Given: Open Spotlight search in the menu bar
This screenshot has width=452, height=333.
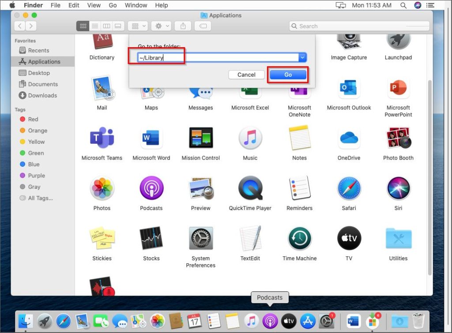Looking at the screenshot, I should [x=403, y=5].
